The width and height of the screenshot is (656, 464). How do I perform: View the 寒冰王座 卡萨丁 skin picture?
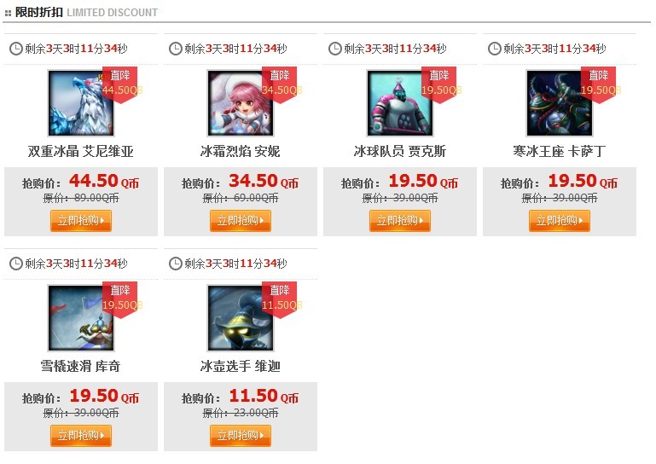560,103
